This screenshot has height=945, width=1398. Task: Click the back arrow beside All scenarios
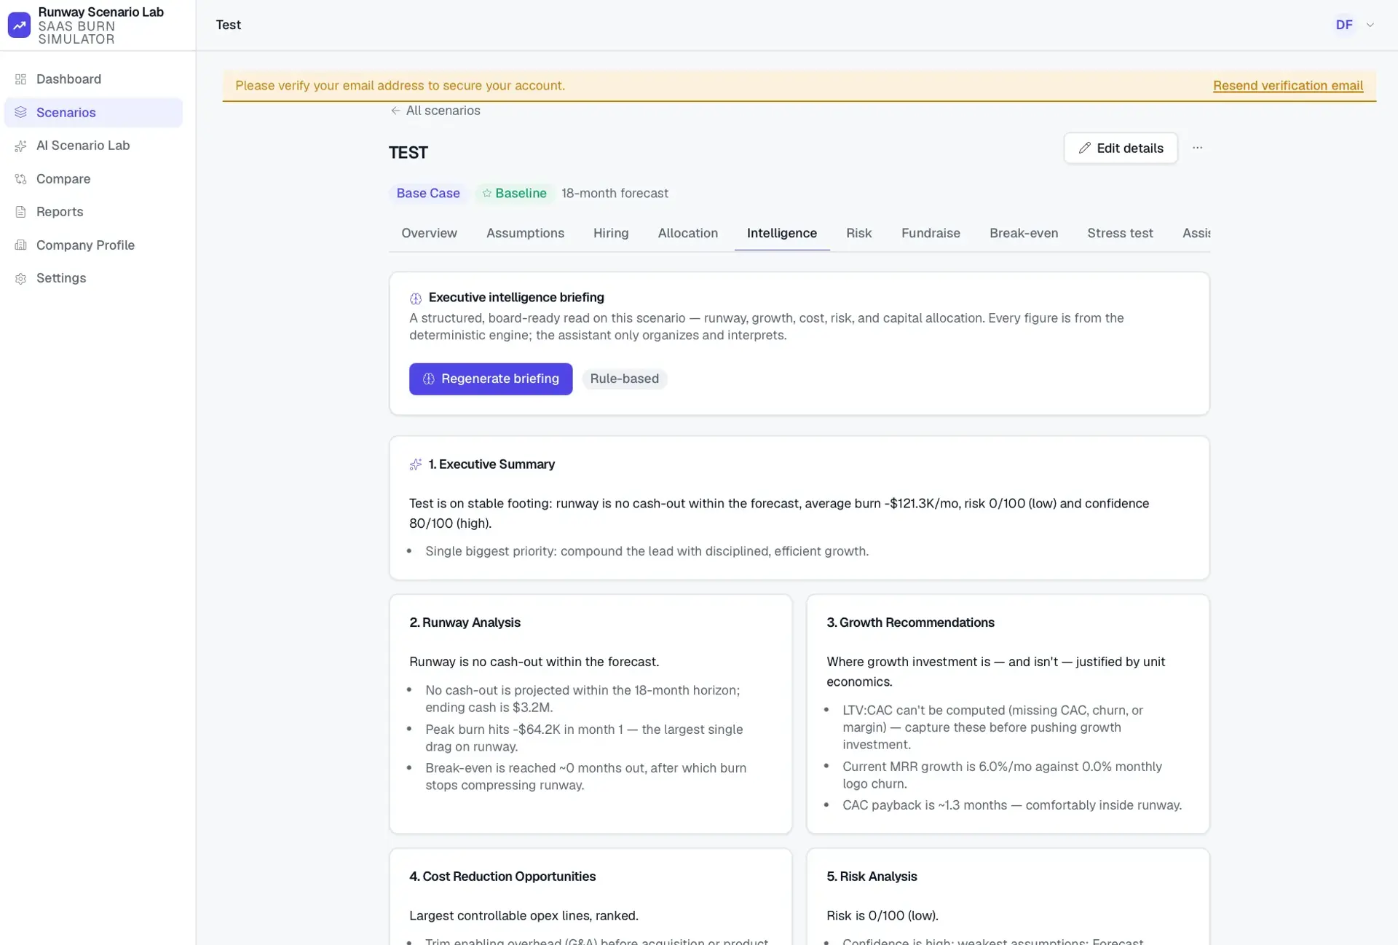(395, 111)
